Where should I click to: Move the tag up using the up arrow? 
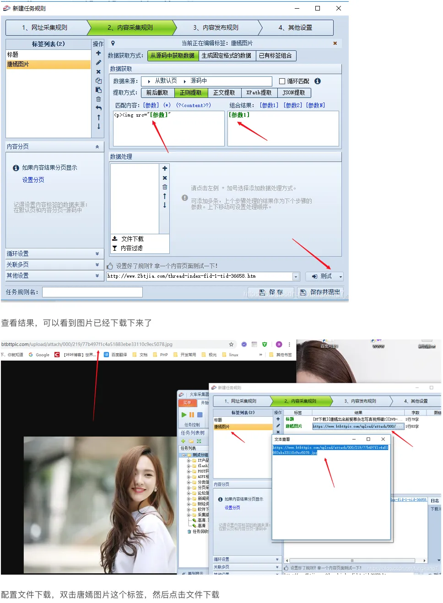point(98,117)
